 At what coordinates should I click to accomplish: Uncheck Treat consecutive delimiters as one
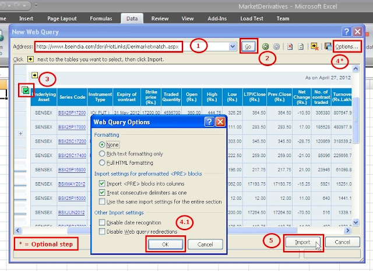tap(102, 193)
